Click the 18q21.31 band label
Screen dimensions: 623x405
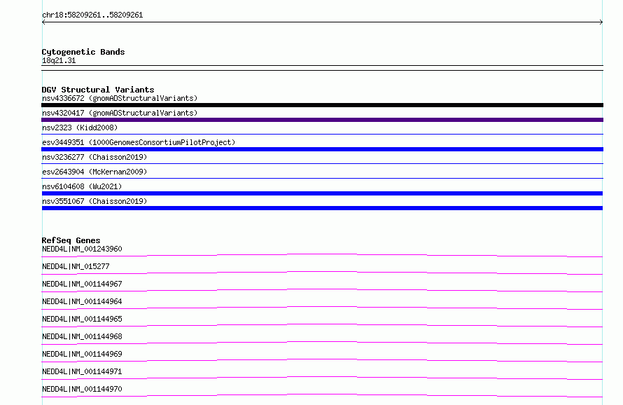pyautogui.click(x=59, y=60)
